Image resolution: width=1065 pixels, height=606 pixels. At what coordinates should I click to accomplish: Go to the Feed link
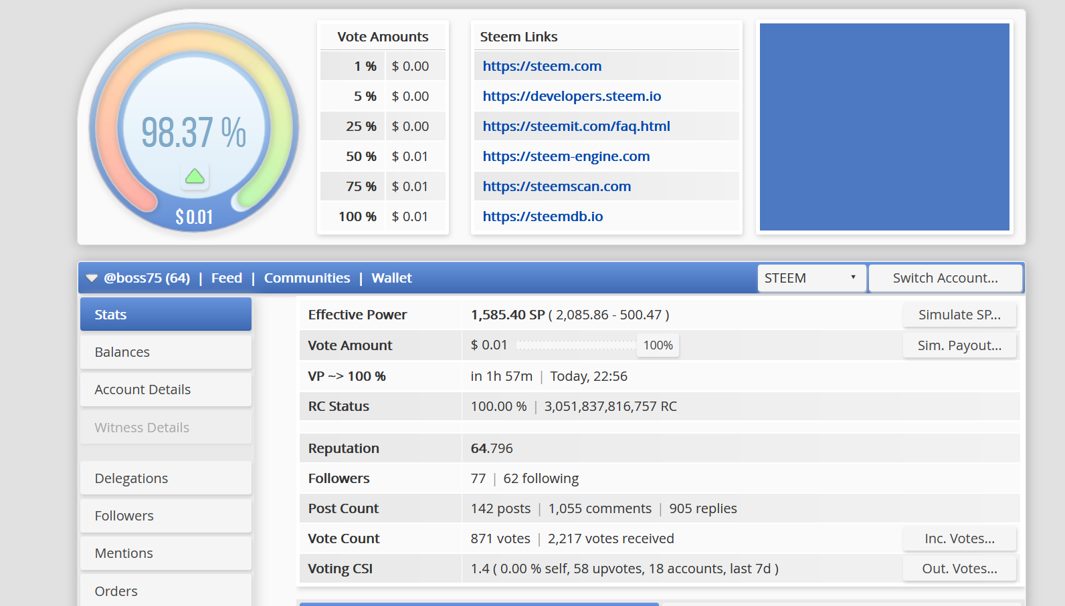227,278
